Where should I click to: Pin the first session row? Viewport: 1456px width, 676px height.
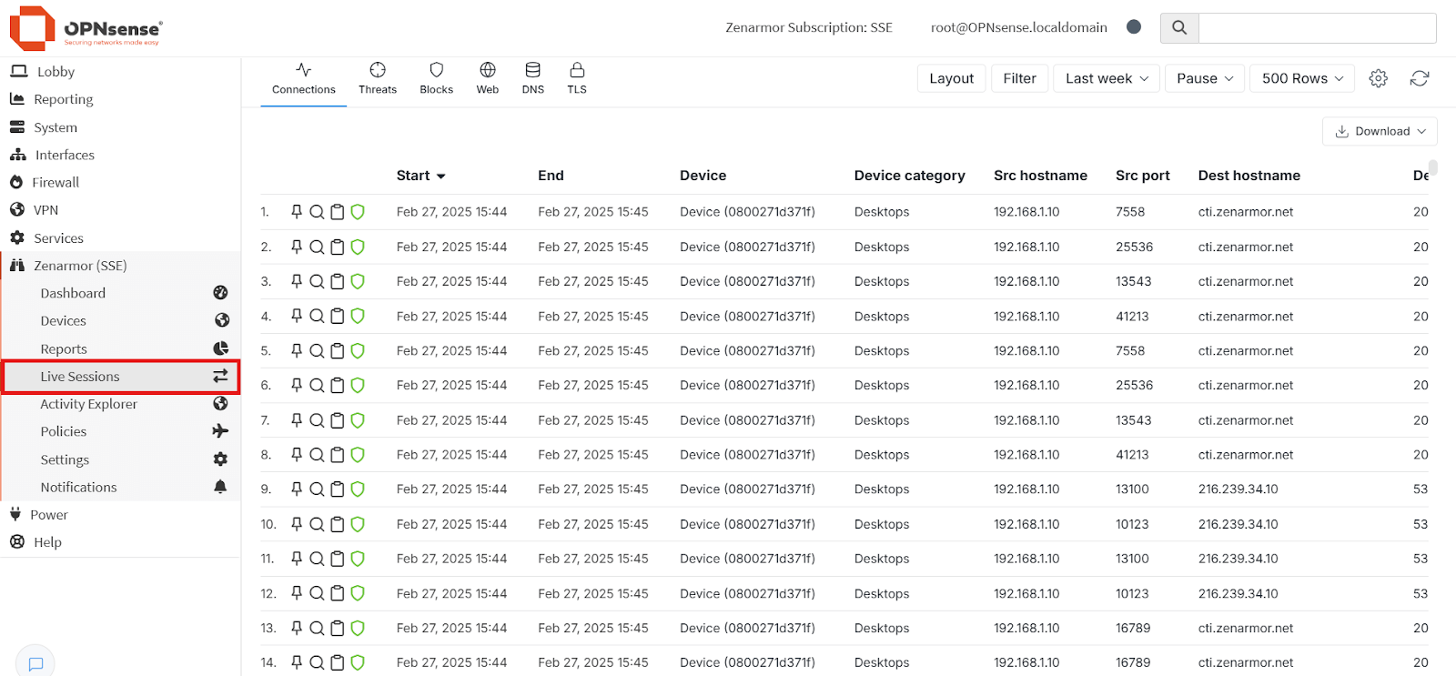click(x=297, y=212)
